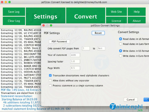
Task: Minimize the main pdf2csv Convert window
Action: coord(6,2)
